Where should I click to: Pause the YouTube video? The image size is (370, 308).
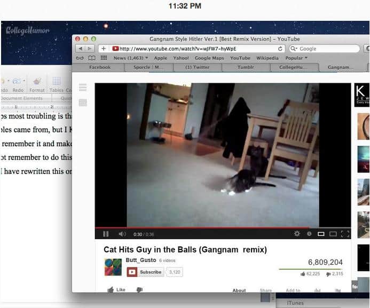click(x=106, y=234)
